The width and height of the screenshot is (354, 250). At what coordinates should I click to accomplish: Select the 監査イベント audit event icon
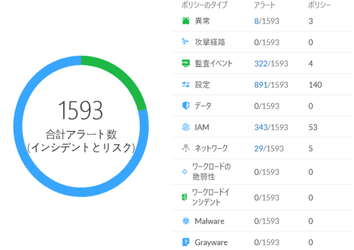[186, 64]
